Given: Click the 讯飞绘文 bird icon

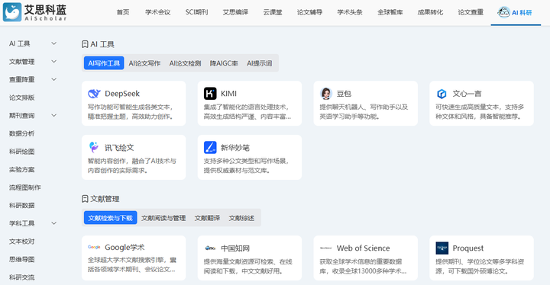Looking at the screenshot, I should pyautogui.click(x=94, y=147).
